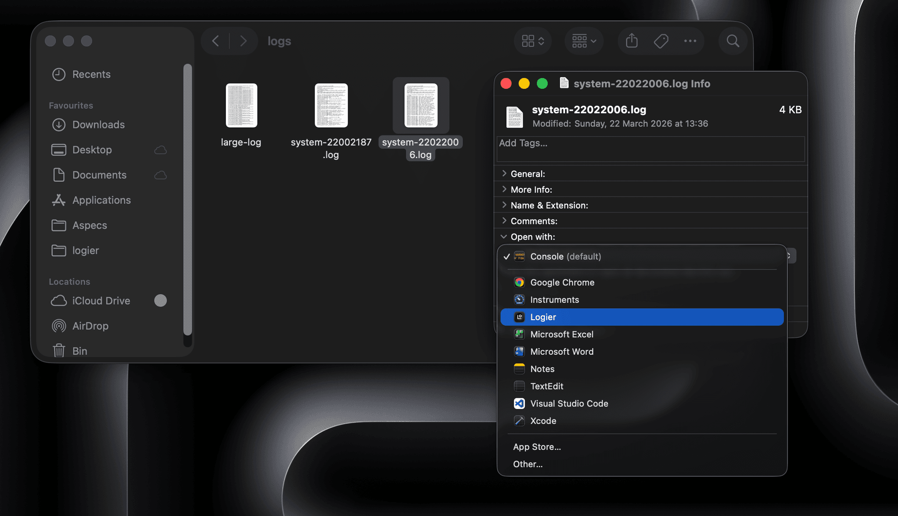
Task: Choose TextEdit in the app list
Action: [x=642, y=387]
